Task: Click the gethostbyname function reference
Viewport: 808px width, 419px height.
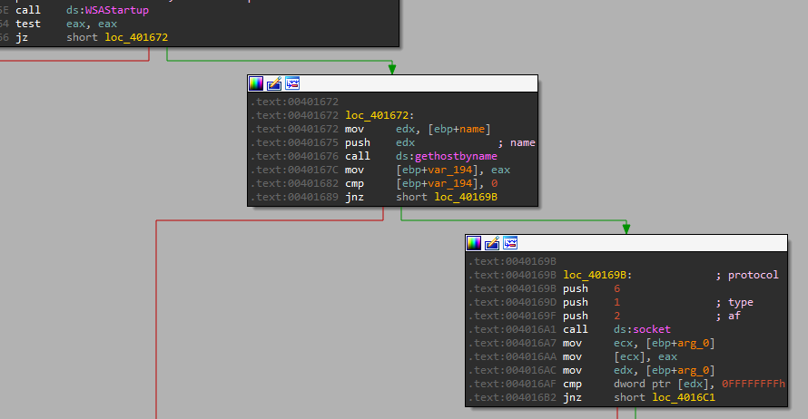Action: [x=457, y=156]
